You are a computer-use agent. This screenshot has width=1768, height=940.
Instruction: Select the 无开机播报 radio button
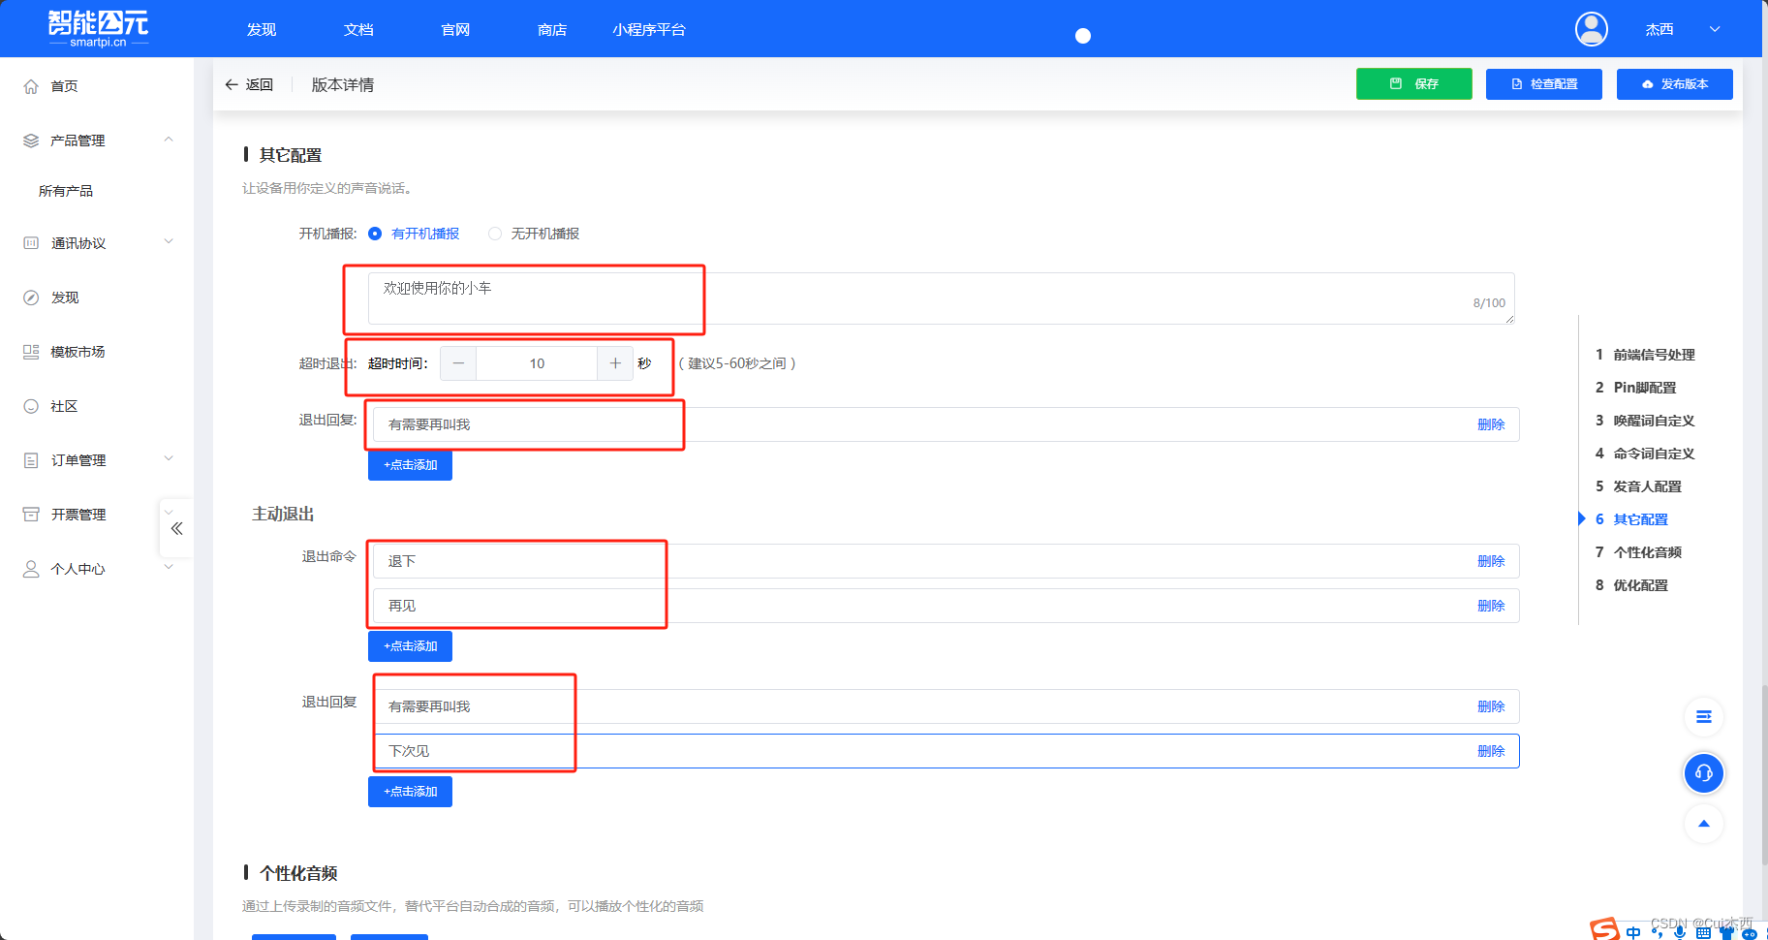(x=495, y=234)
